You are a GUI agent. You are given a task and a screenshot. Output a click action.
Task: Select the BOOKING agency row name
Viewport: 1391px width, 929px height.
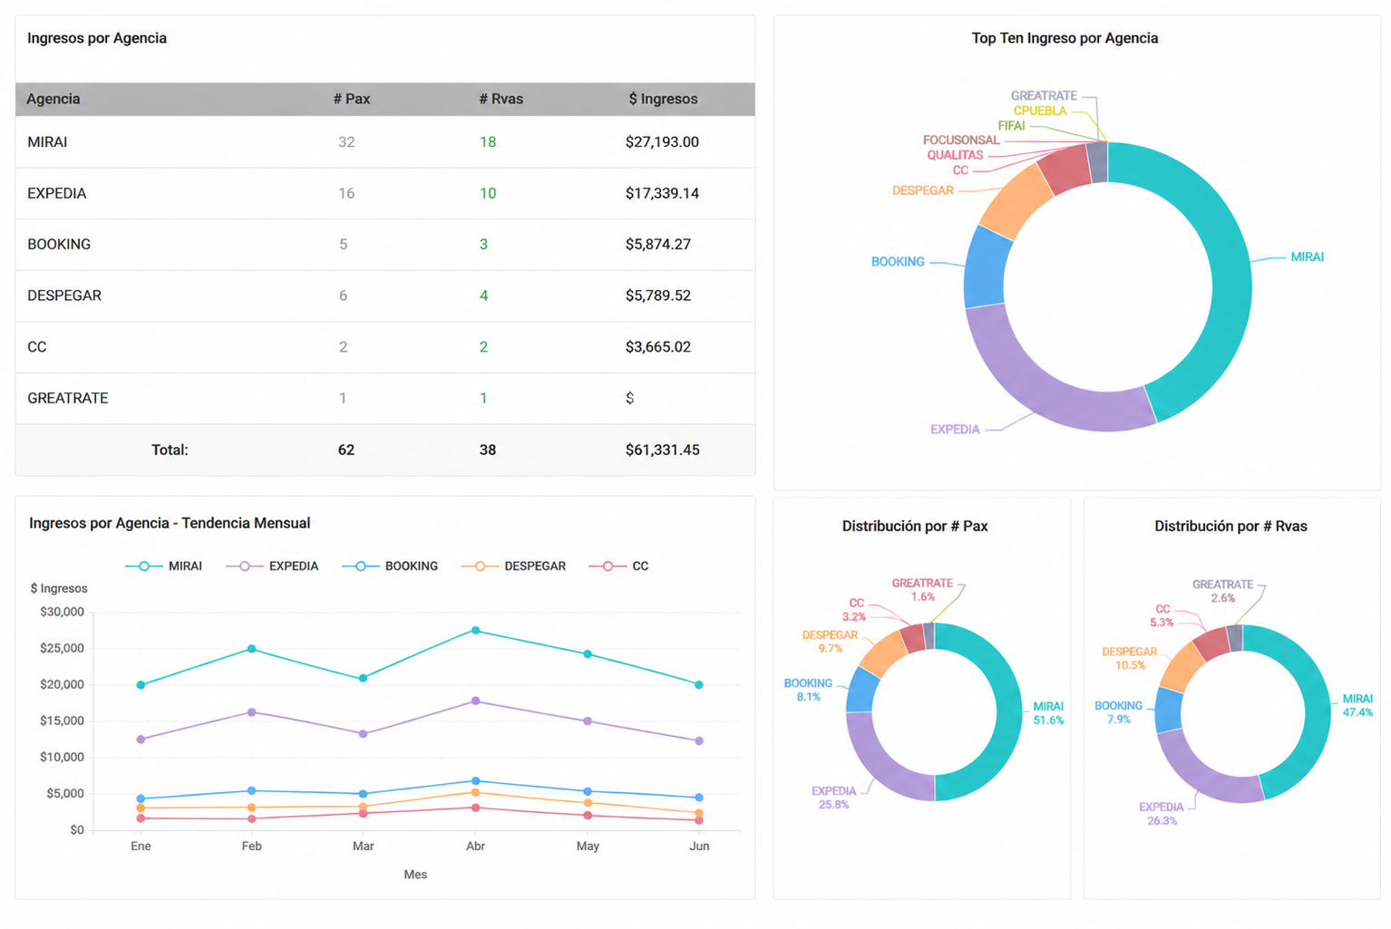tap(59, 245)
